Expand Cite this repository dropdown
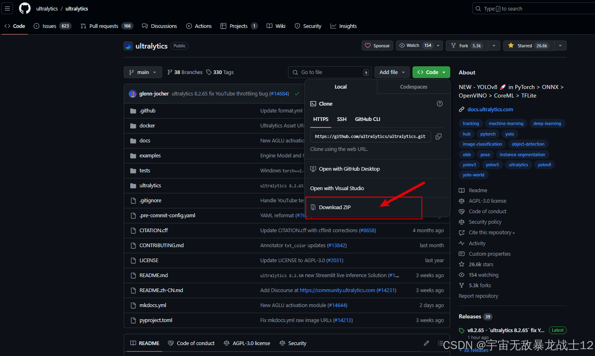 click(x=492, y=233)
